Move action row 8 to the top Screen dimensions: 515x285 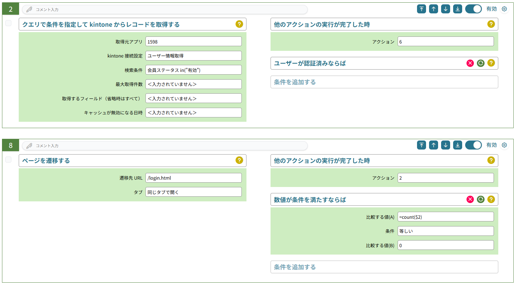(x=421, y=145)
